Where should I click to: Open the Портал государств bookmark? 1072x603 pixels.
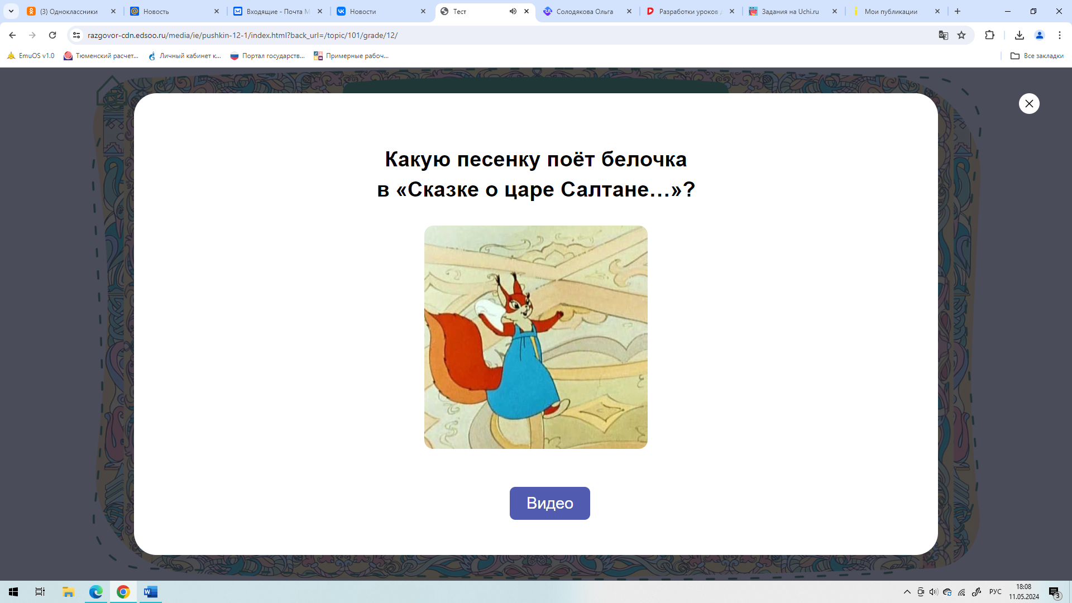click(x=267, y=56)
